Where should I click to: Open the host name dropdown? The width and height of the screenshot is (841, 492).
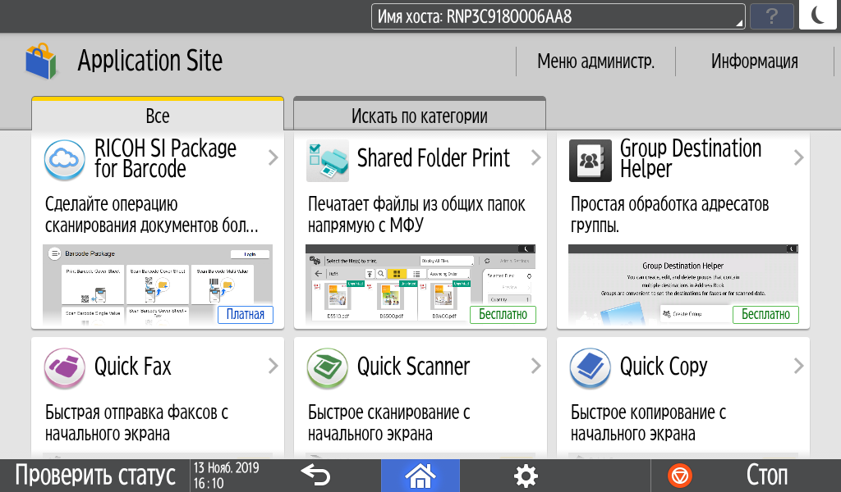coord(558,16)
